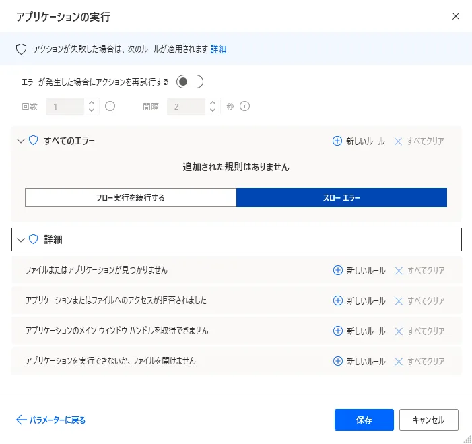Click the shield icon in the top info banner
This screenshot has width=472, height=444.
[x=21, y=49]
